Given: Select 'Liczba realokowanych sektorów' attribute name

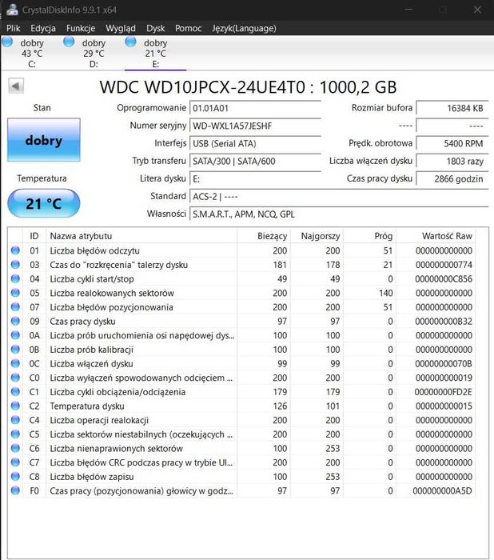Looking at the screenshot, I should (x=112, y=293).
